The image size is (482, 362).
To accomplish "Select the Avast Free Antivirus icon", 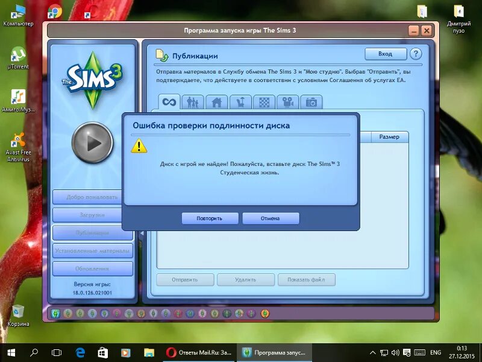I will (x=18, y=147).
